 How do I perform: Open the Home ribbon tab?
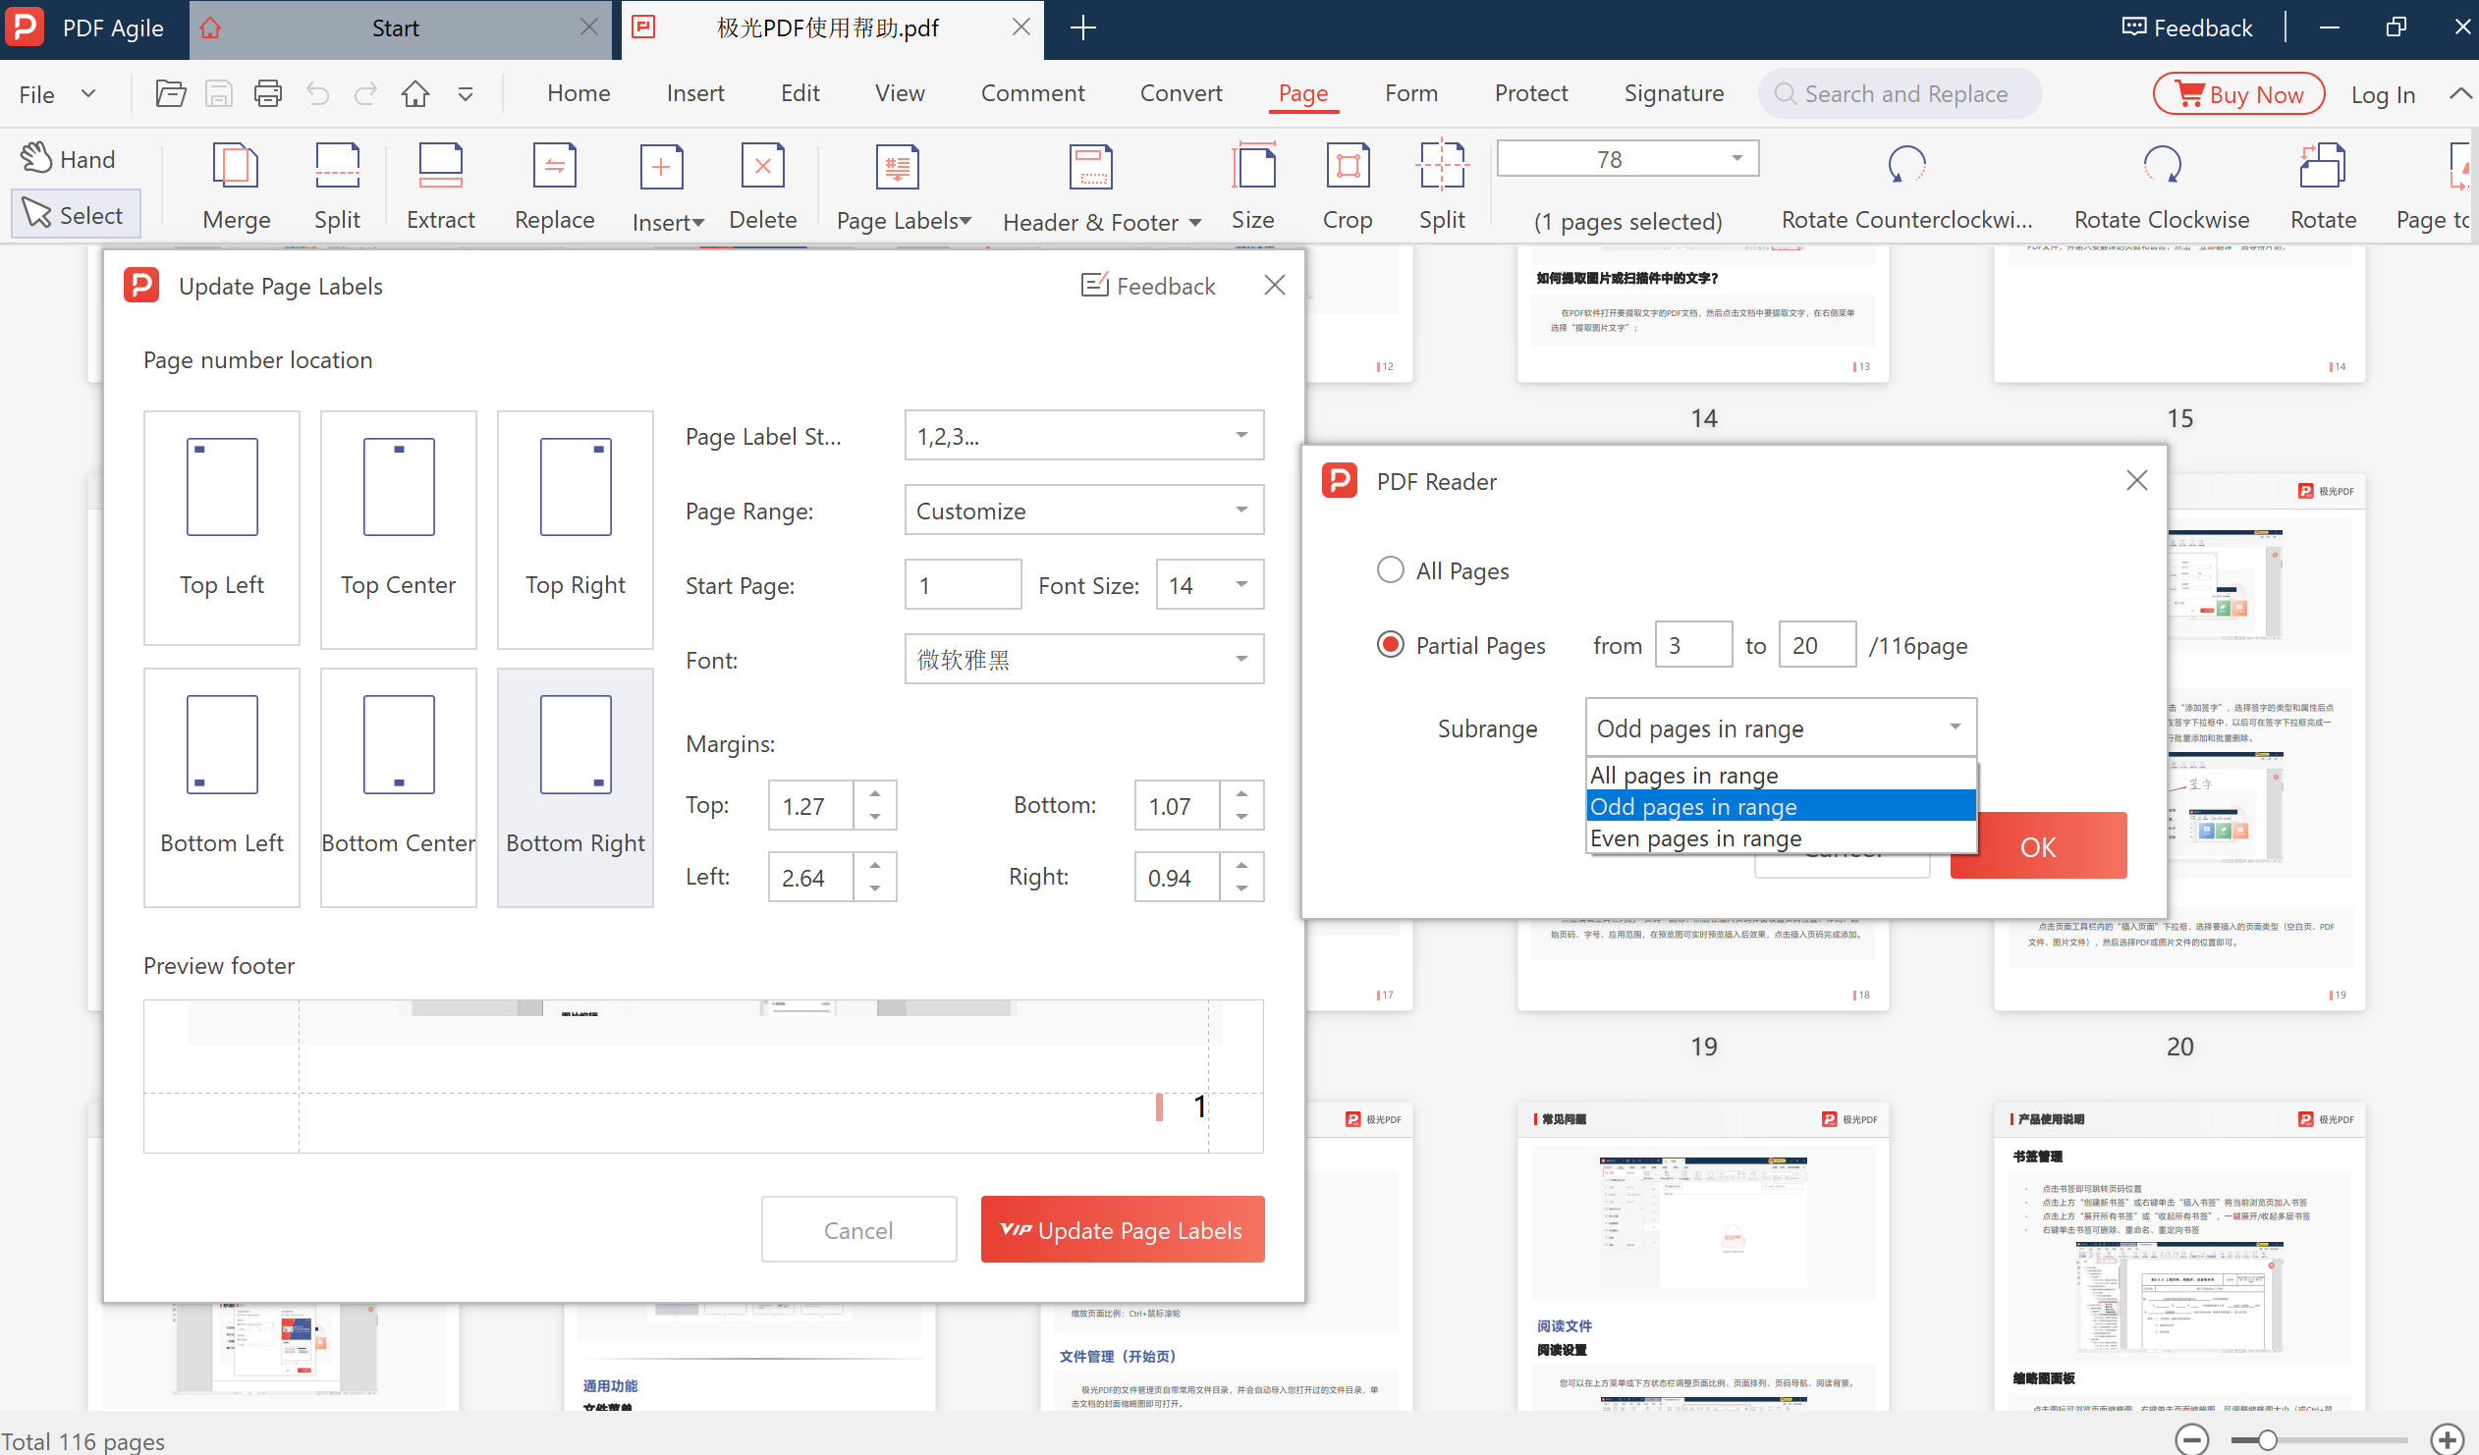coord(578,93)
